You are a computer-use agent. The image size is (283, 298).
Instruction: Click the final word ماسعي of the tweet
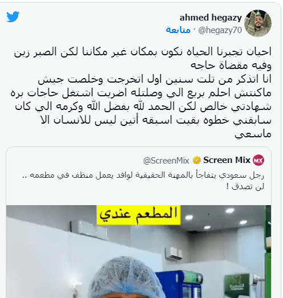point(253,134)
